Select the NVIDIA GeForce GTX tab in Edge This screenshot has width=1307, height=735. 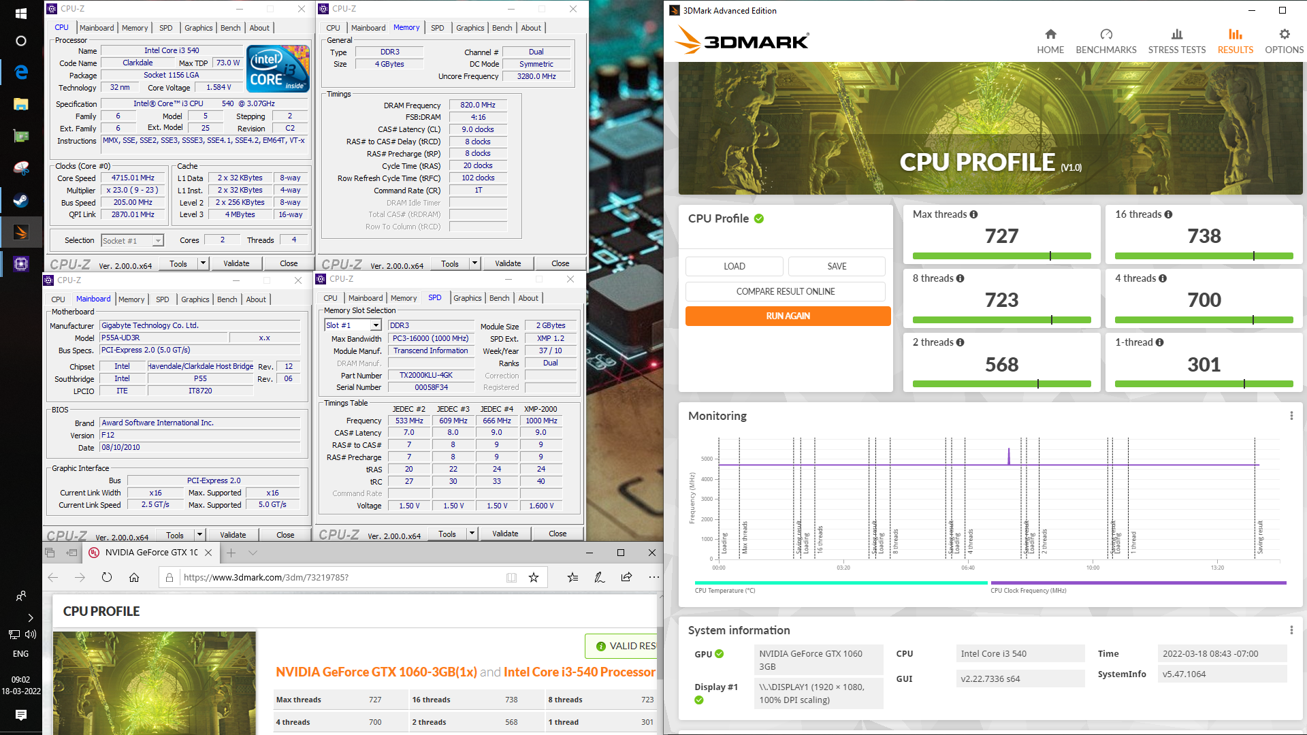pos(150,553)
